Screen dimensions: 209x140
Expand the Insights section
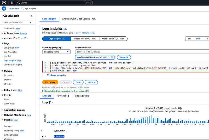[x=2, y=120]
